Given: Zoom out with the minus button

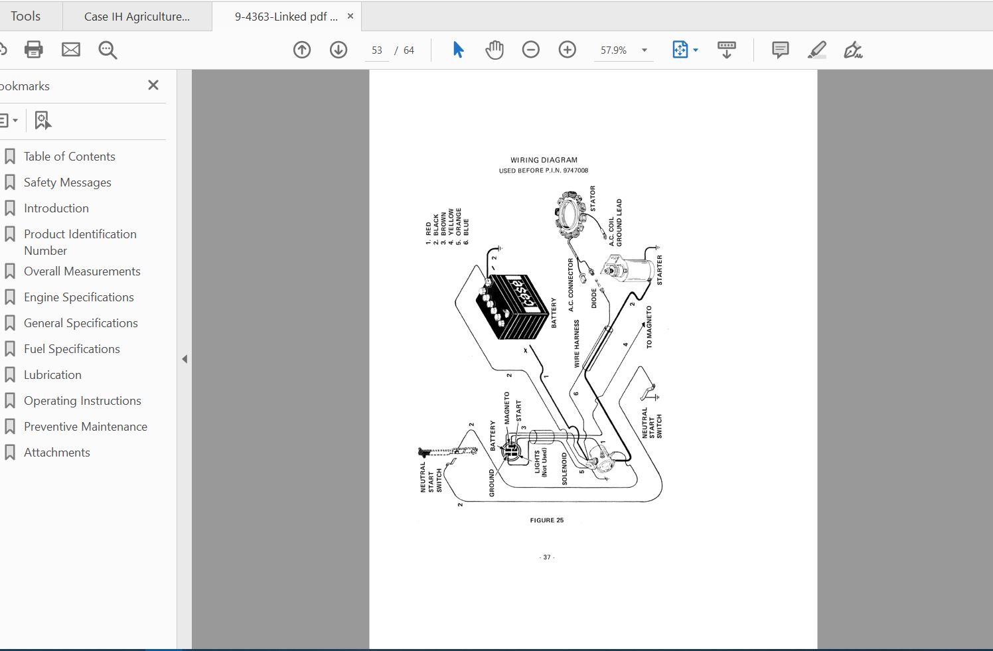Looking at the screenshot, I should tap(531, 50).
